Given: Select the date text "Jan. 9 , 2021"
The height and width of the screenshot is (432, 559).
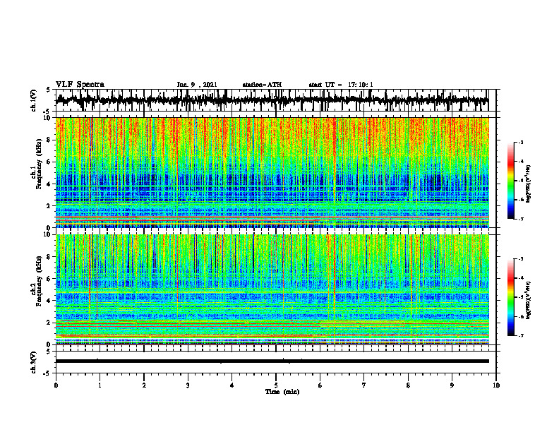Looking at the screenshot, I should [197, 85].
